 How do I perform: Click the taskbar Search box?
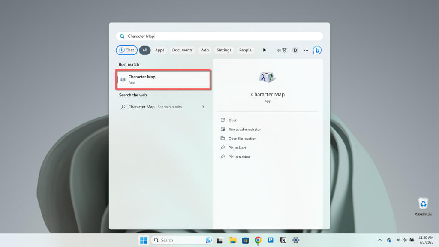point(182,240)
